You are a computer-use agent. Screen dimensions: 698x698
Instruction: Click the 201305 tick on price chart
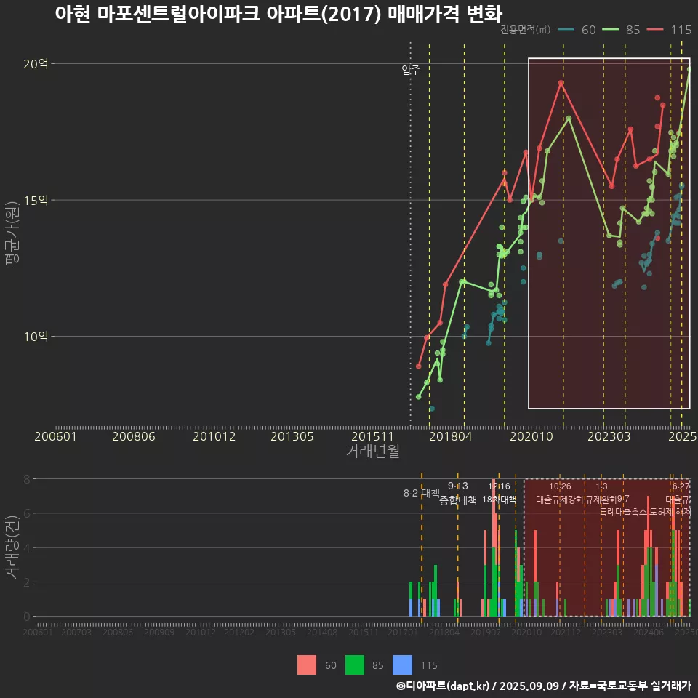pos(292,436)
